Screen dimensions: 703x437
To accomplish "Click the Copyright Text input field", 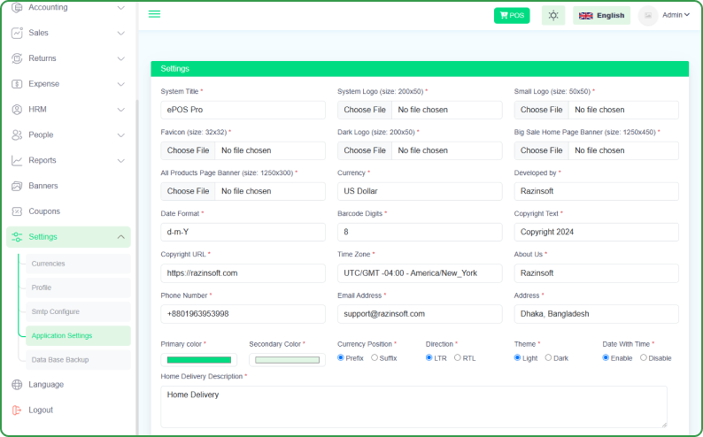I will 596,232.
